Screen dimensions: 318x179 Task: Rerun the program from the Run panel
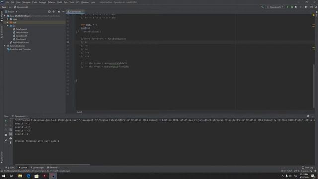(x=6, y=121)
